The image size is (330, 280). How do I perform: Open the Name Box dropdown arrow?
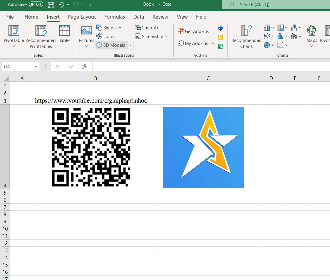pos(36,67)
